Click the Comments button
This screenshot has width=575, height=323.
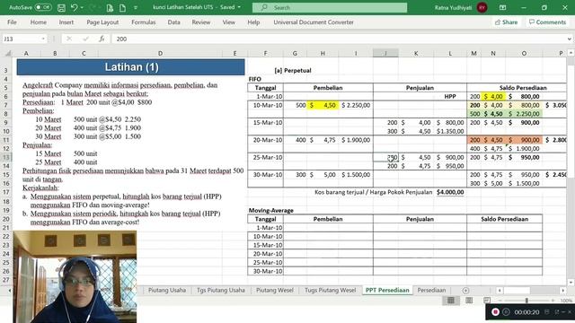coord(547,22)
